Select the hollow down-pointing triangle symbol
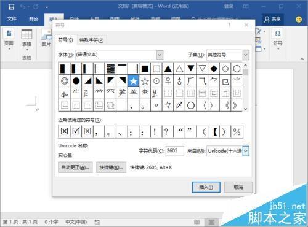Viewport: 308px width, 227px height. (x=202, y=69)
